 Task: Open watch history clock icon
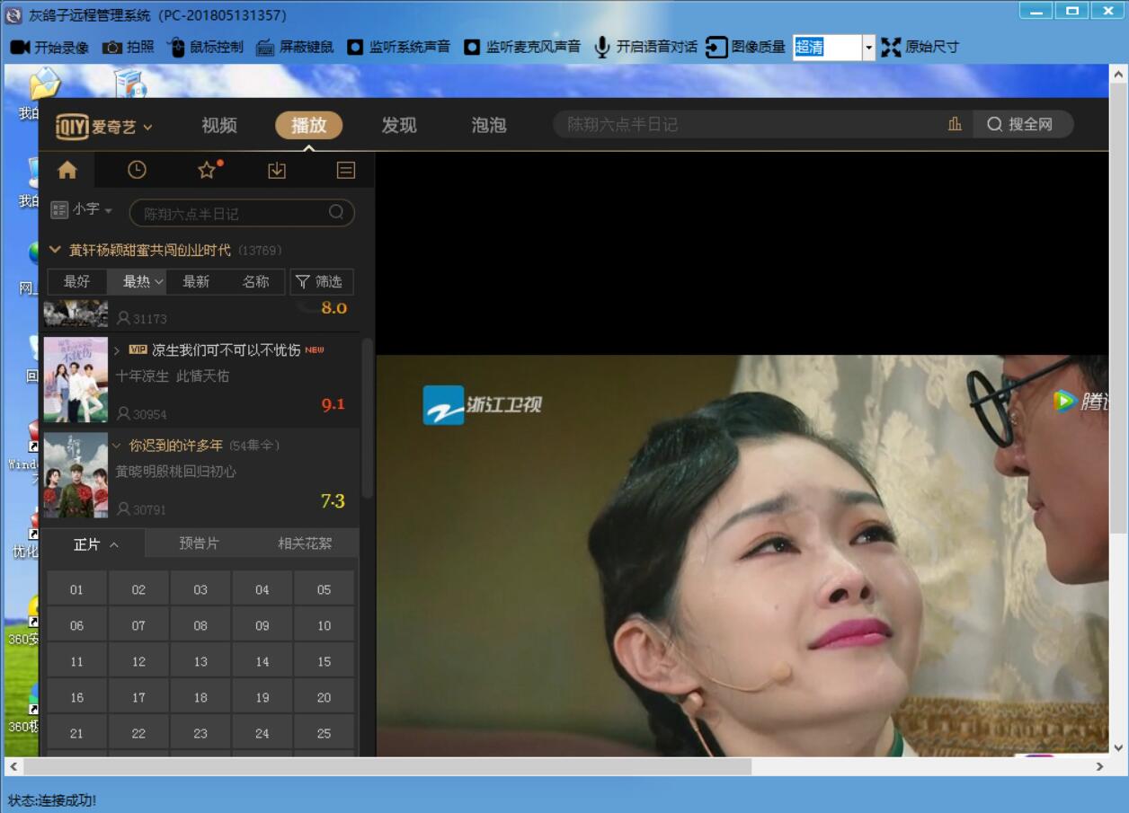tap(137, 170)
